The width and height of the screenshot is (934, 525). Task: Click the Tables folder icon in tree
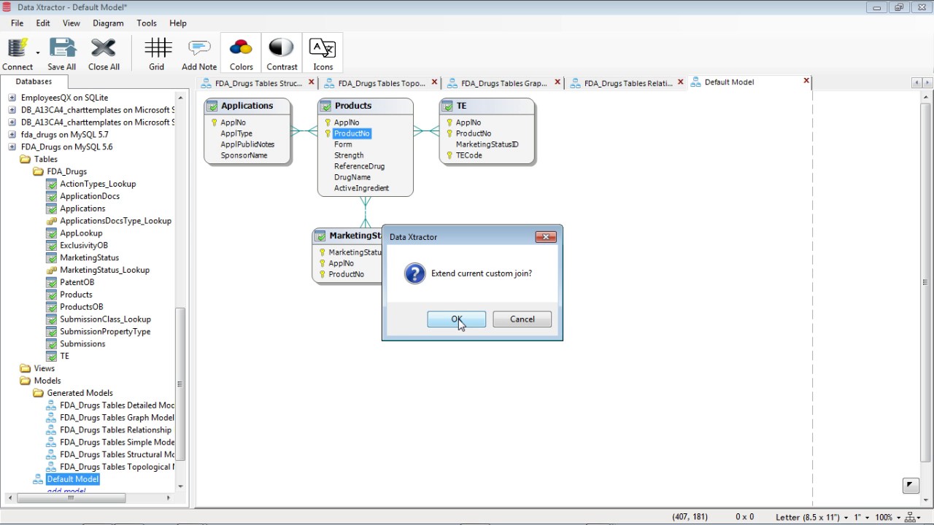(x=26, y=159)
